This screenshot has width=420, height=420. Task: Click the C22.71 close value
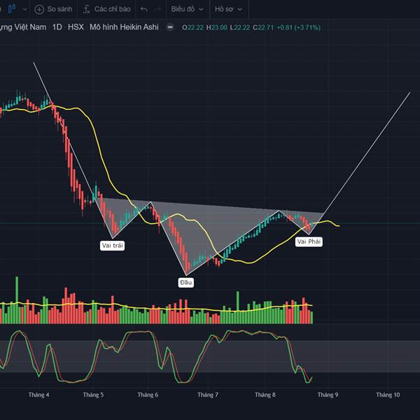(x=263, y=27)
